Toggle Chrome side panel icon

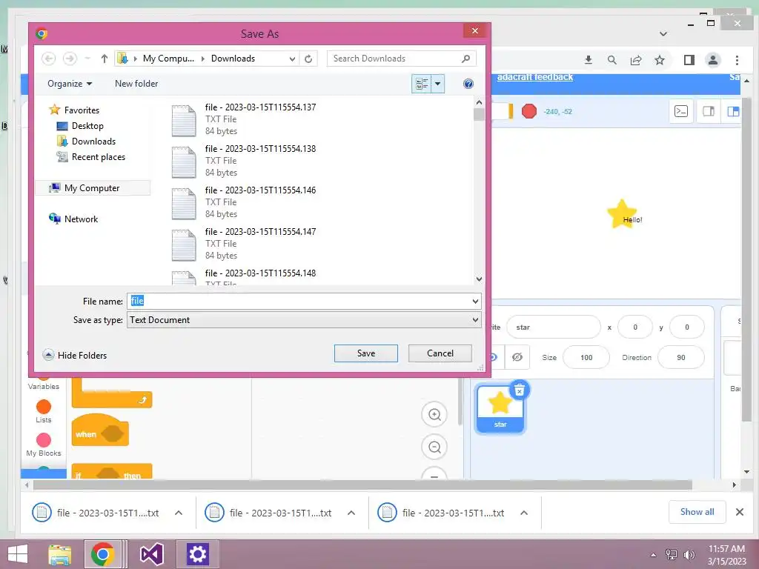[x=689, y=60]
